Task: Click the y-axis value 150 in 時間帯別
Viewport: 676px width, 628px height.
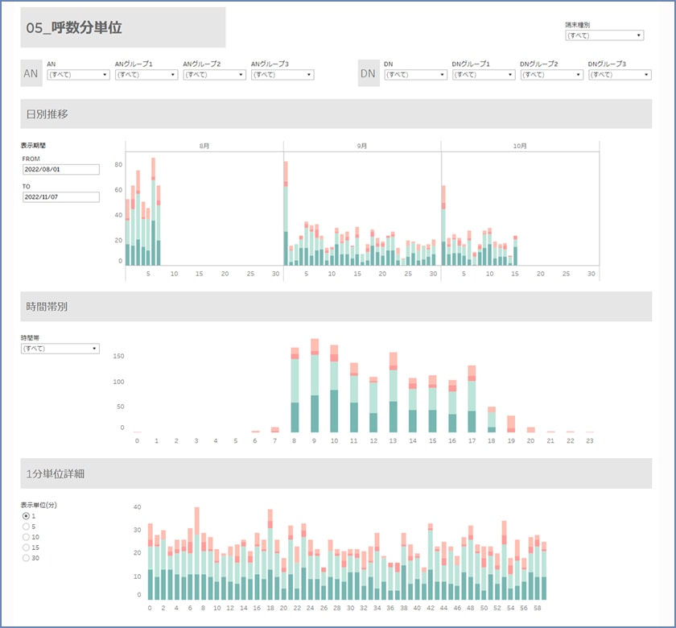Action: click(x=118, y=356)
